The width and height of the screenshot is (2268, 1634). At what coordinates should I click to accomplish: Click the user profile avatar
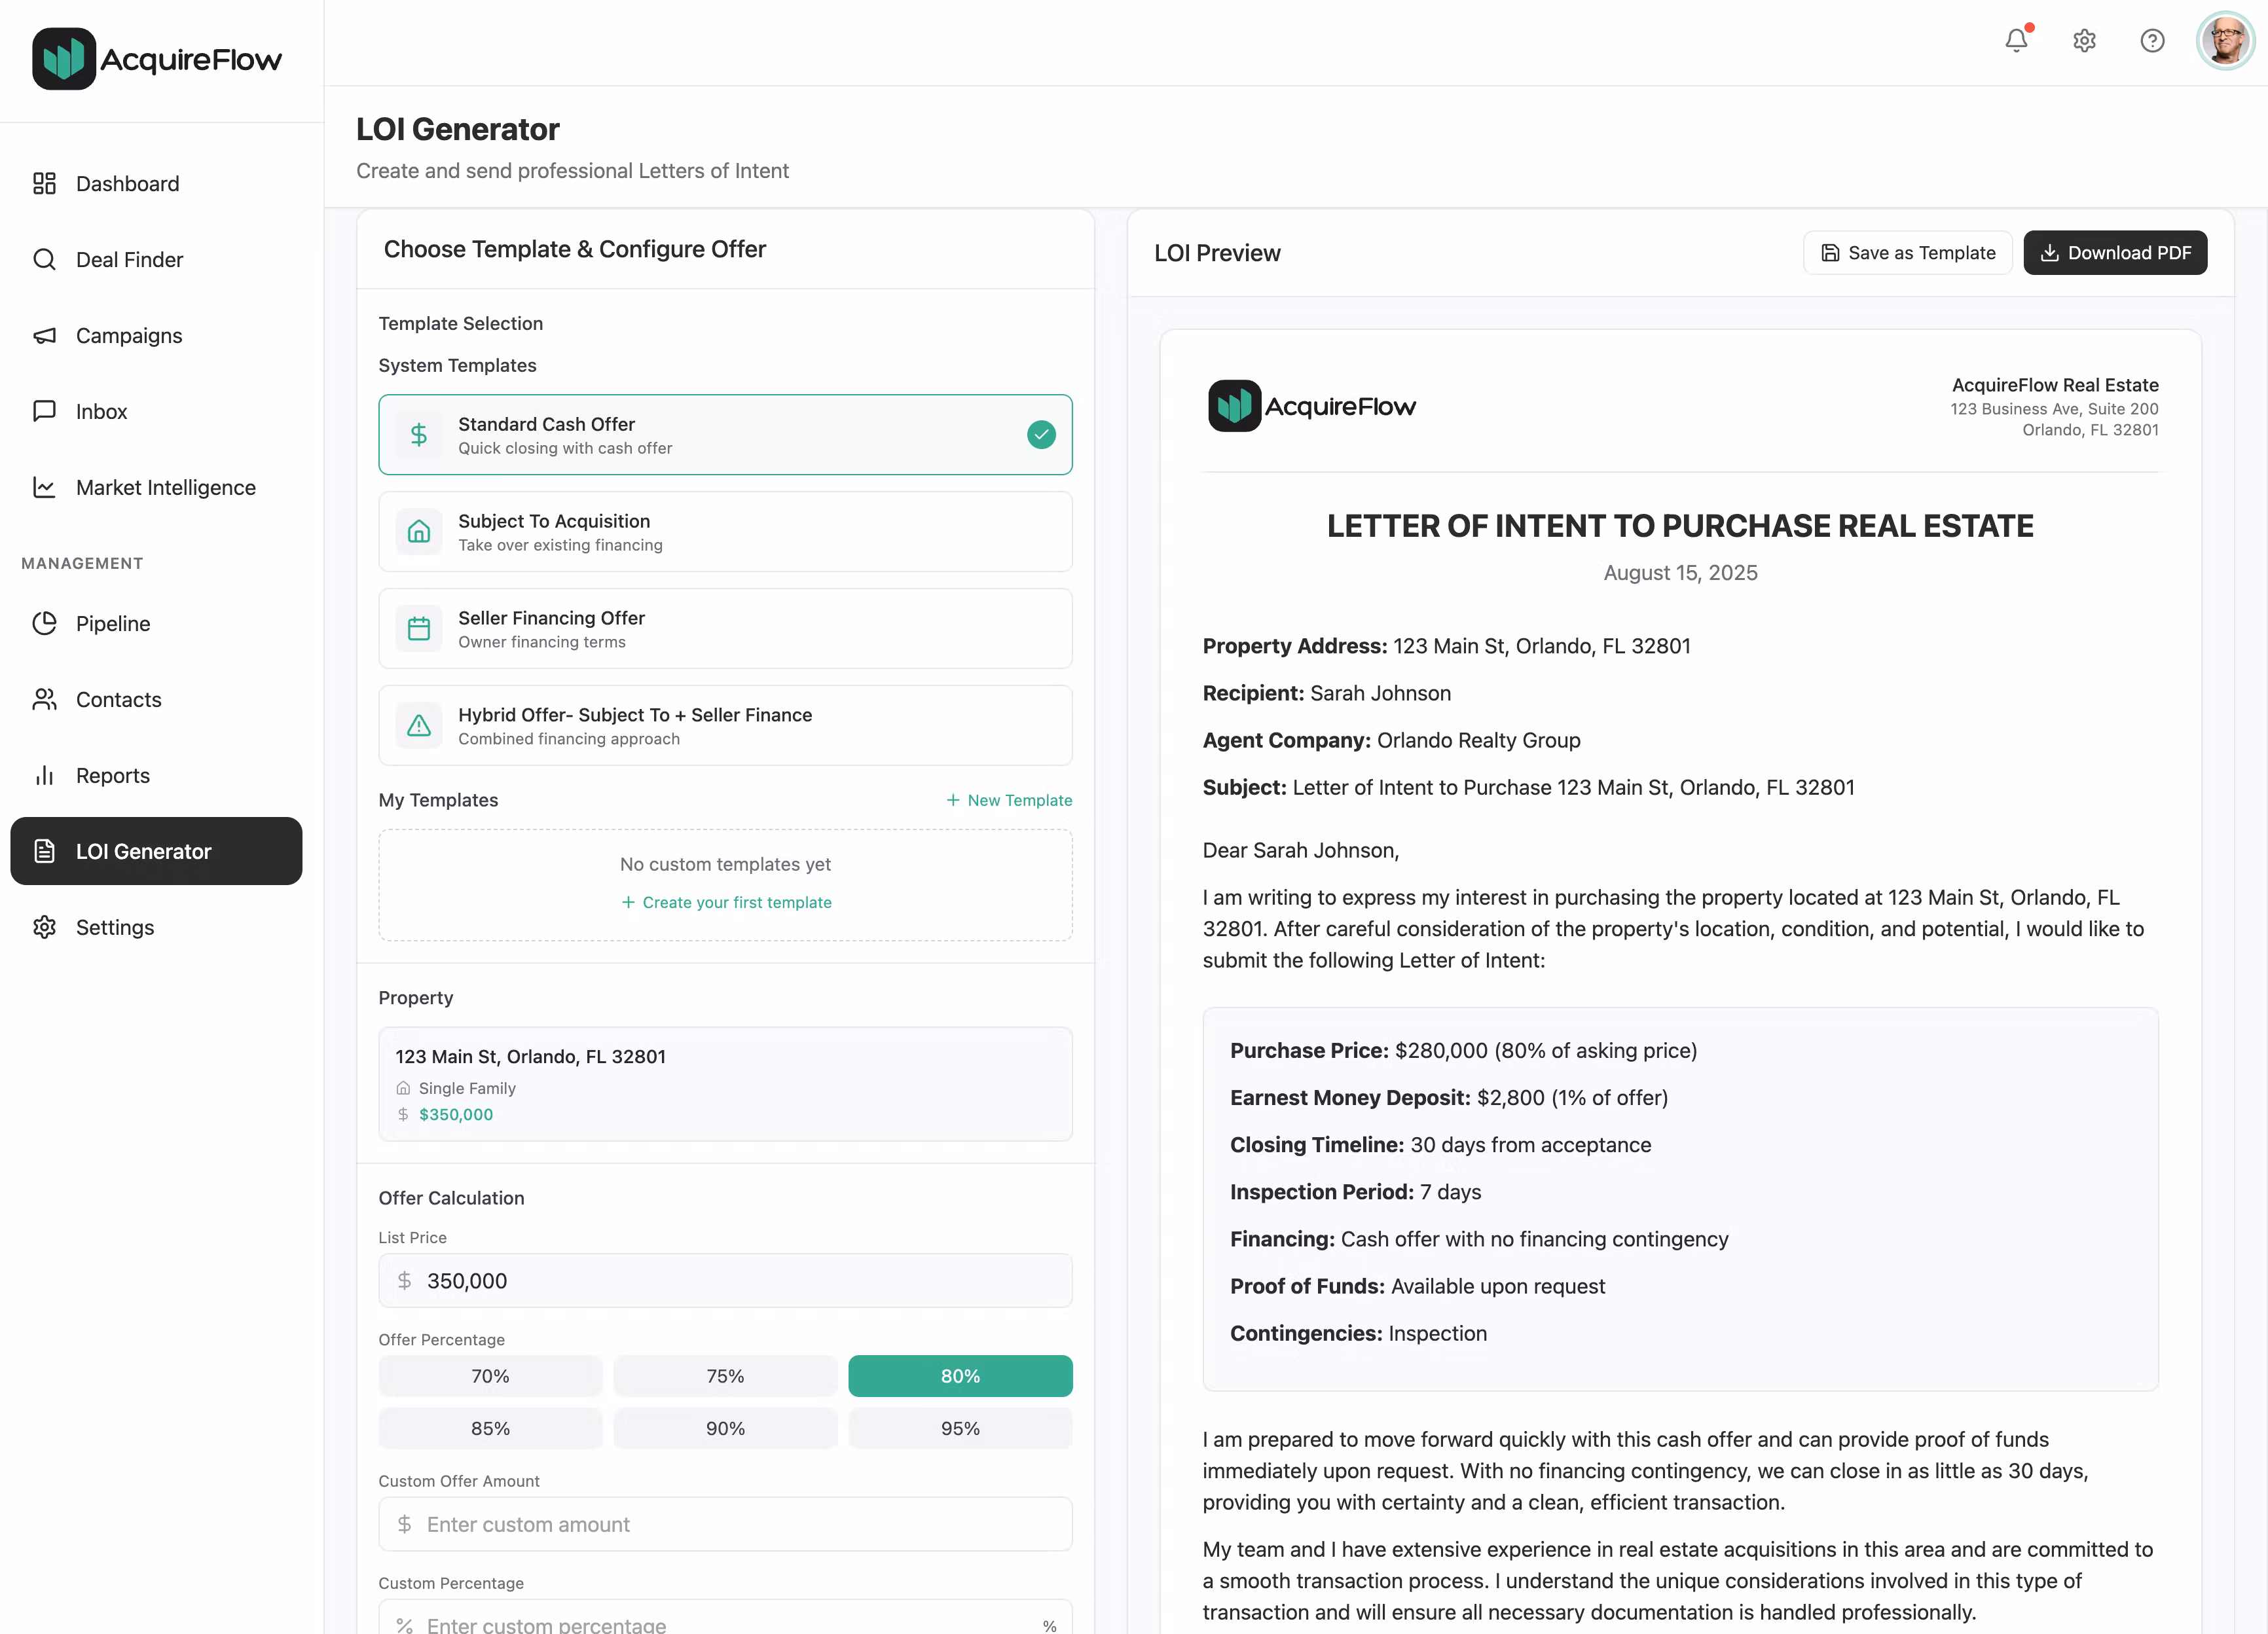pyautogui.click(x=2225, y=41)
